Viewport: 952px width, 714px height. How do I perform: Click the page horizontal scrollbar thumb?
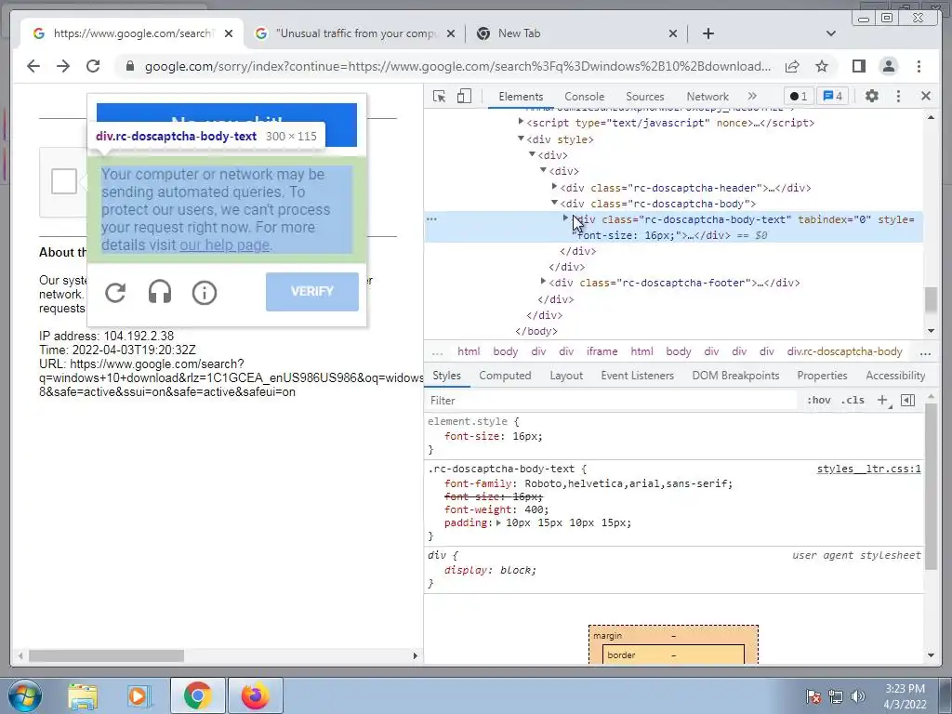106,655
